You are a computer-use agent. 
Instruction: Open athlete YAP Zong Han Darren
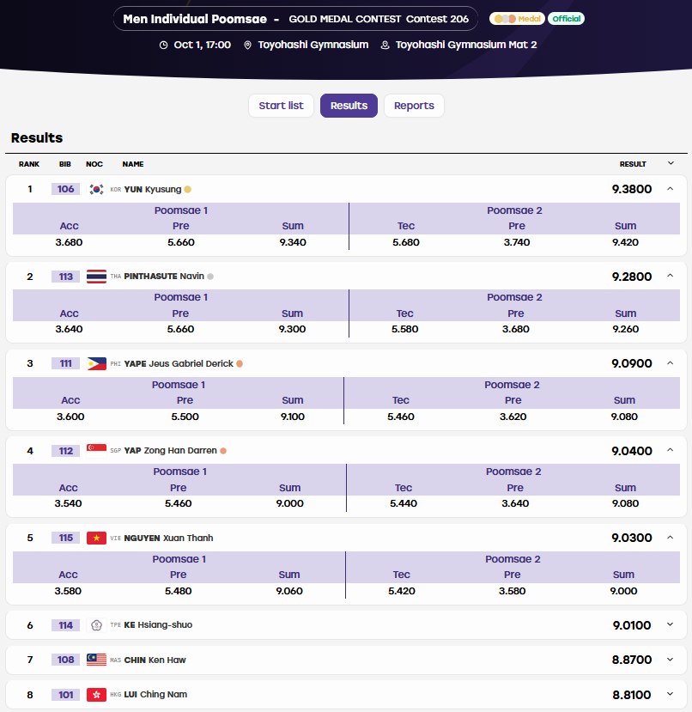click(170, 451)
